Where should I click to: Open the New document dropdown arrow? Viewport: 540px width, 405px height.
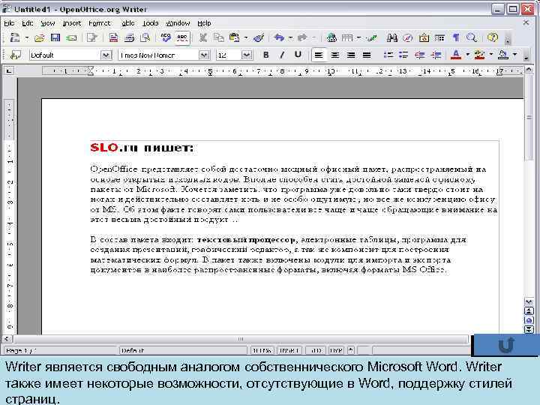pyautogui.click(x=26, y=37)
